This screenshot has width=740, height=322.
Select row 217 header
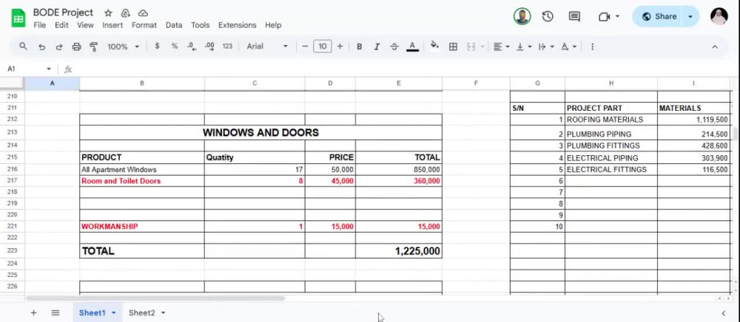click(13, 181)
